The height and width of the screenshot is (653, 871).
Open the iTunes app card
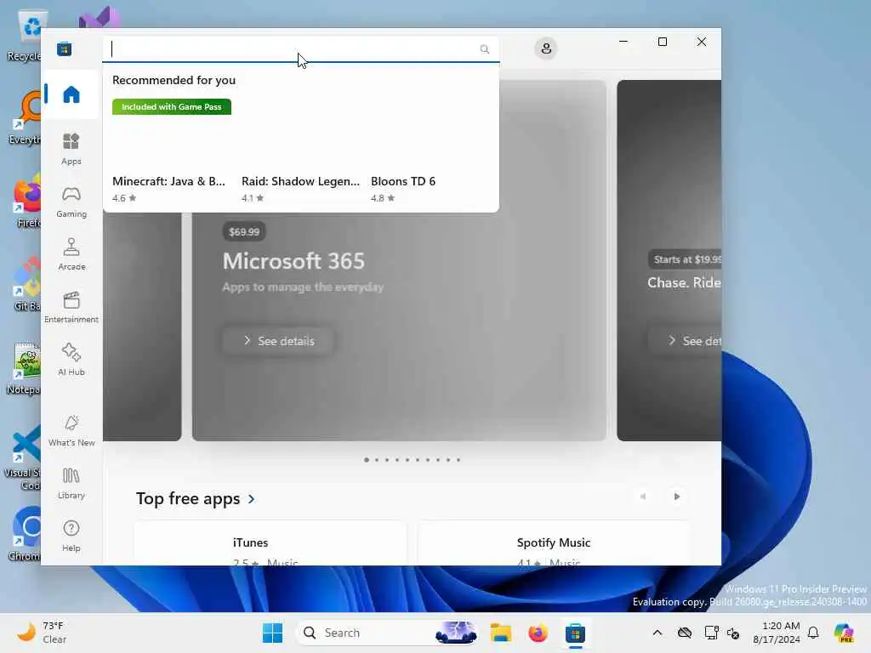[x=270, y=543]
